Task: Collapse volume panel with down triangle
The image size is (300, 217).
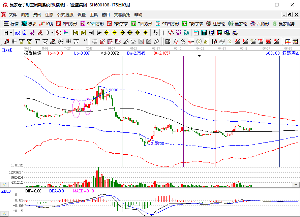Action: pyautogui.click(x=4, y=184)
